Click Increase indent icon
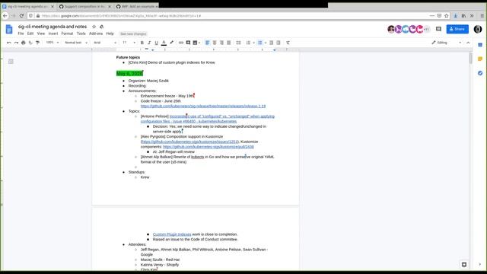The image size is (487, 274). (x=279, y=43)
